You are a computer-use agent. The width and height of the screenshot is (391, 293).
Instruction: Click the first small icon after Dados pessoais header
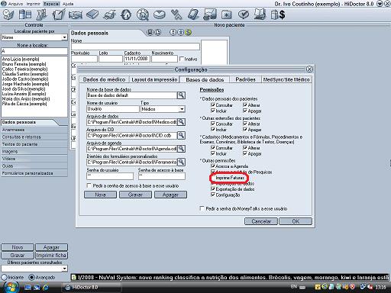tap(150, 32)
